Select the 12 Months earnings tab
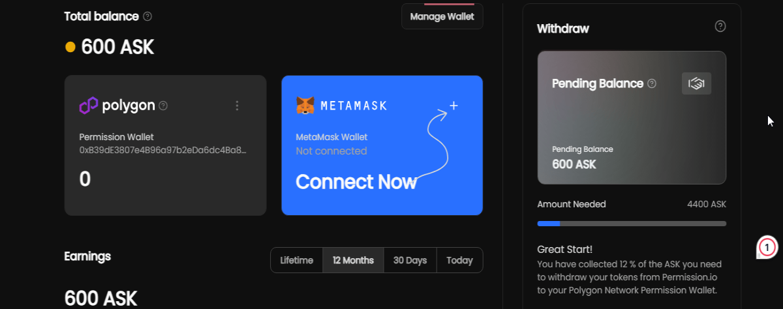Viewport: 783px width, 309px height. click(x=353, y=260)
